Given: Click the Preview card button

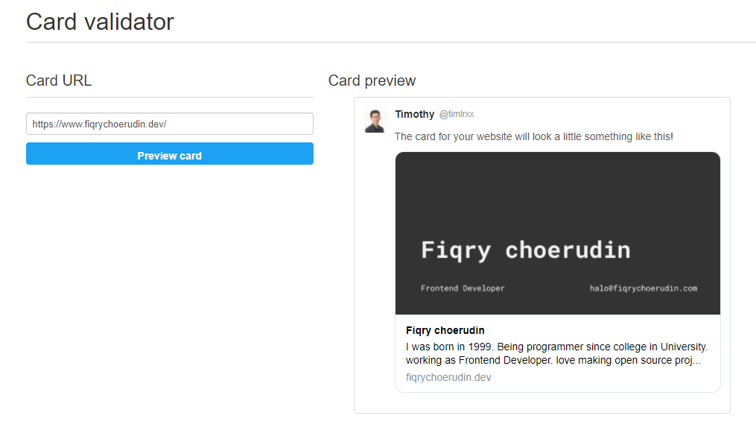Looking at the screenshot, I should point(169,154).
